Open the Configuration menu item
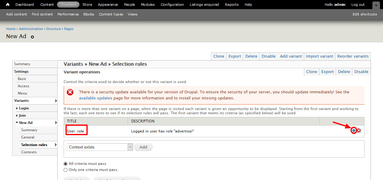 172,5
